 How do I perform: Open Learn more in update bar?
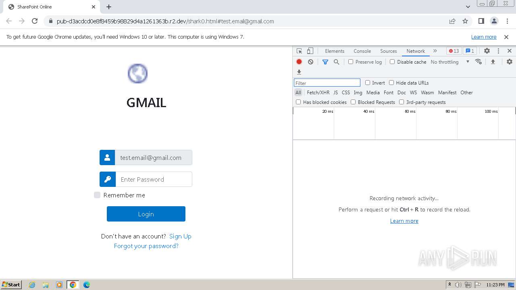coord(484,37)
